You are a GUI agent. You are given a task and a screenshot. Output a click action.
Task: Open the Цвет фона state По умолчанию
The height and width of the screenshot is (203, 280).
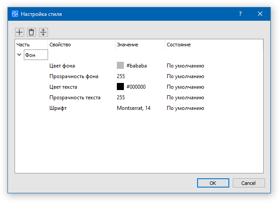point(185,66)
